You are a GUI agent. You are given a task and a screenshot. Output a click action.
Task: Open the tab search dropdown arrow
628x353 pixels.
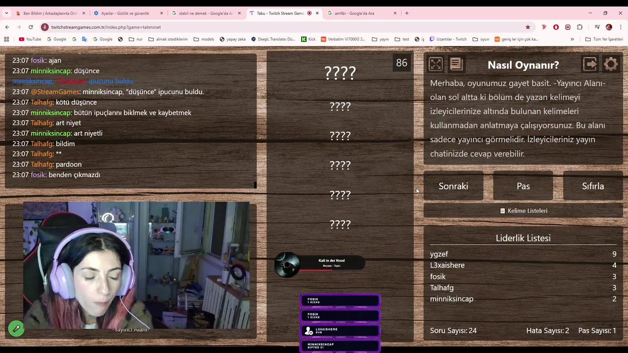coord(6,13)
